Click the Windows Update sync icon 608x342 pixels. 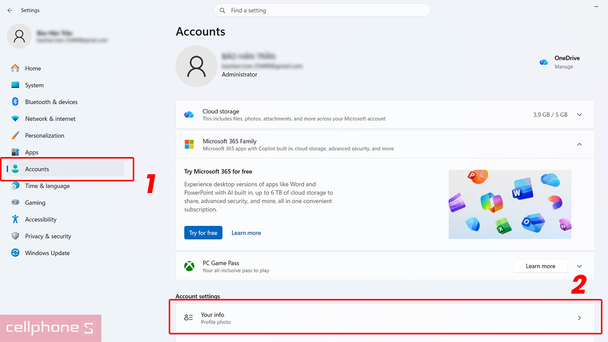15,252
